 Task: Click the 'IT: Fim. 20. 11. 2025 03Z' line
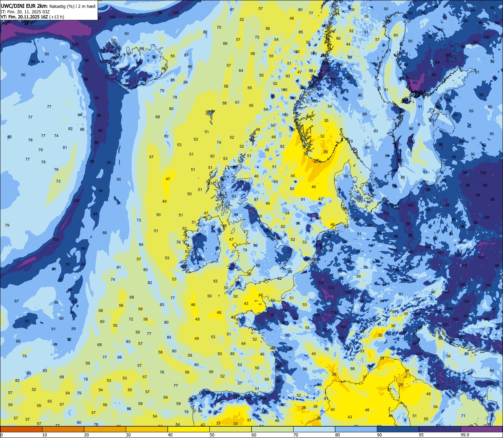(25, 11)
